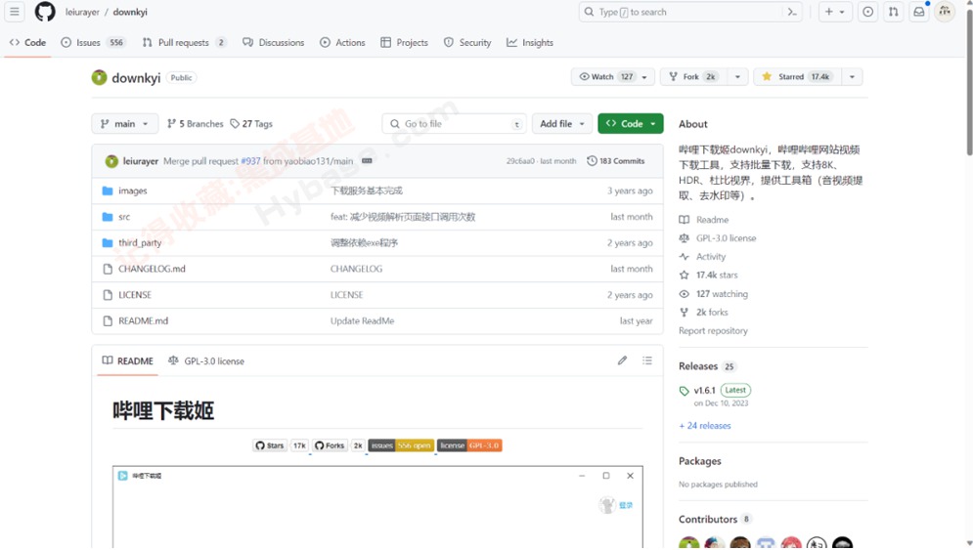Open the src folder row
This screenshot has height=550, width=973.
(377, 217)
